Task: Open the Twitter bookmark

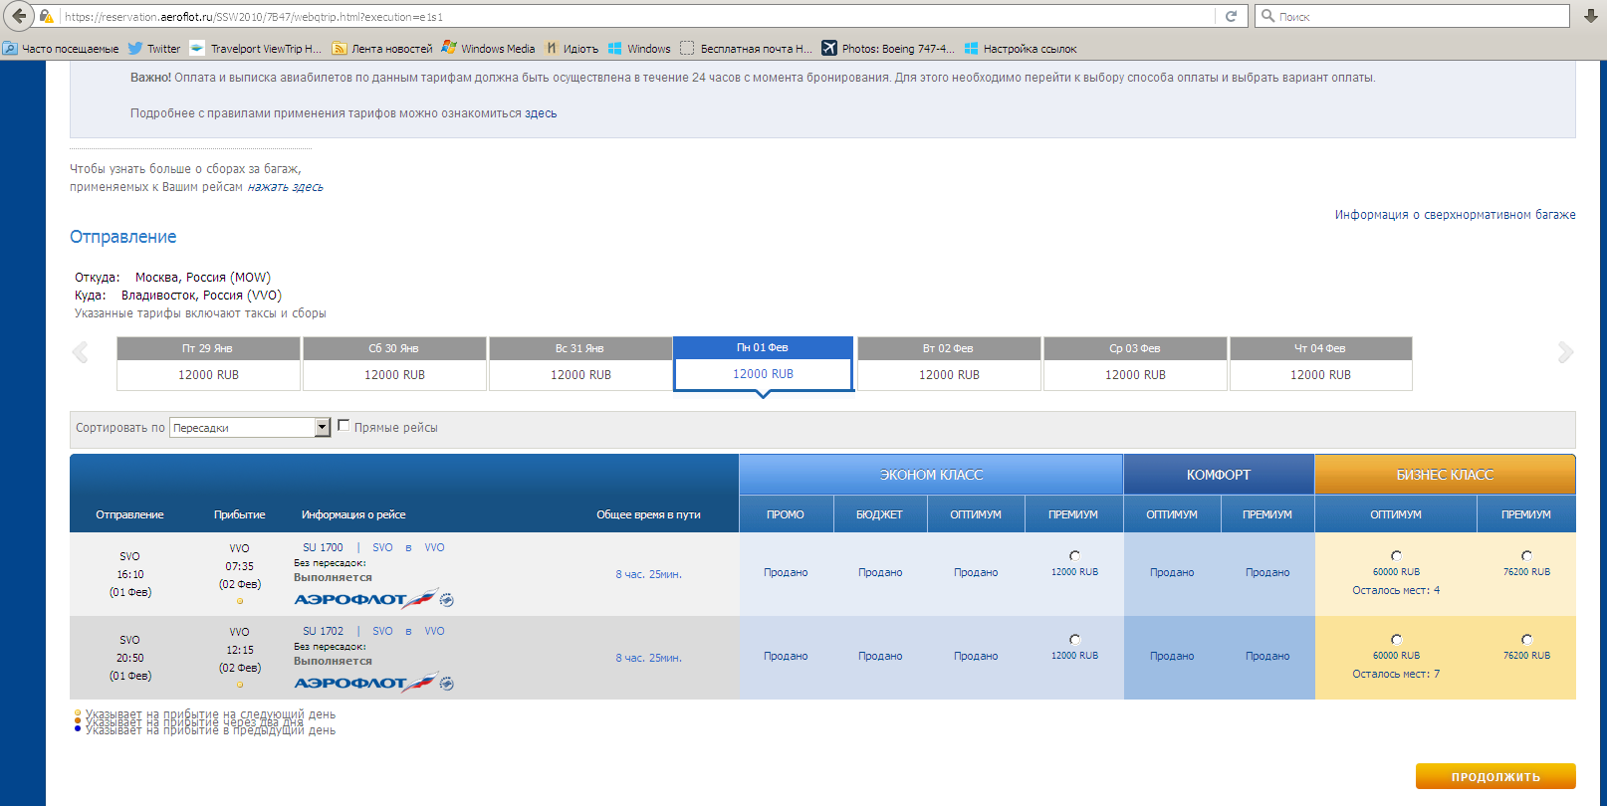Action: tap(154, 48)
